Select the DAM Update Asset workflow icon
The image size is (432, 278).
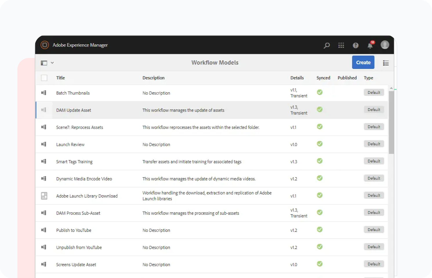tap(44, 110)
